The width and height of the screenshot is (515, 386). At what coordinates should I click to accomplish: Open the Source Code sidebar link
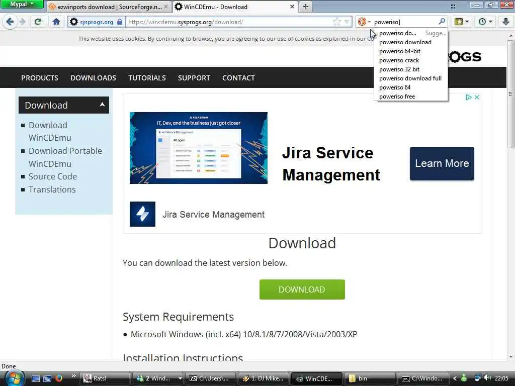coord(52,176)
